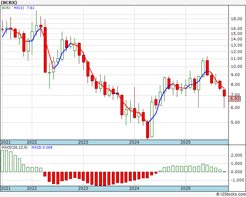
Task: Click 2021 on the MACD panel timeline
Action: point(6,188)
